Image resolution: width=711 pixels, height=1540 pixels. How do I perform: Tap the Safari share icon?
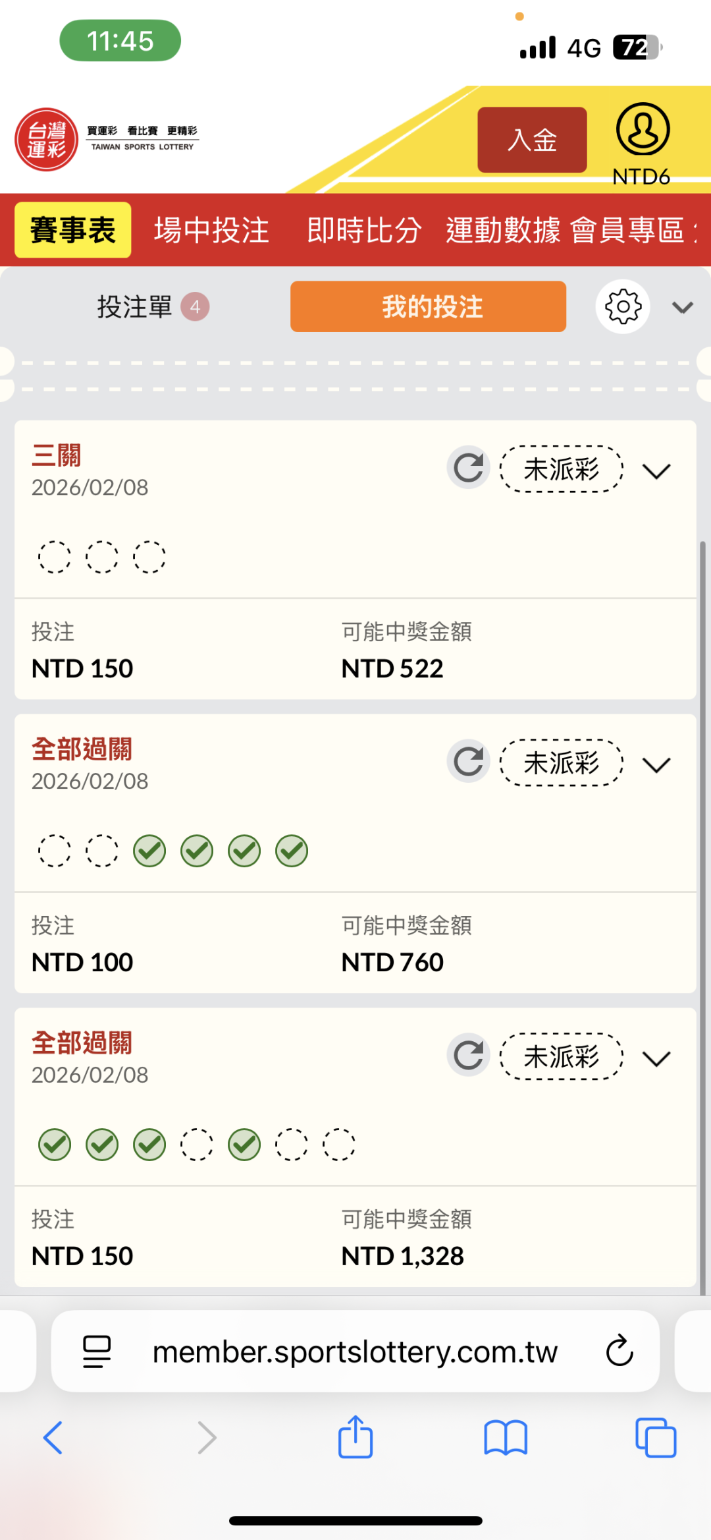point(355,1437)
